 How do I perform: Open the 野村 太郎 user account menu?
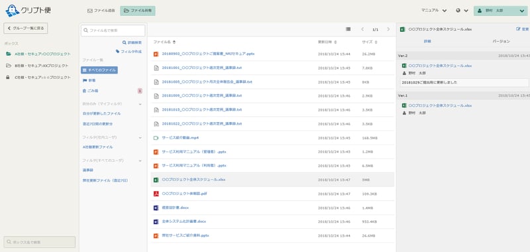(501, 11)
